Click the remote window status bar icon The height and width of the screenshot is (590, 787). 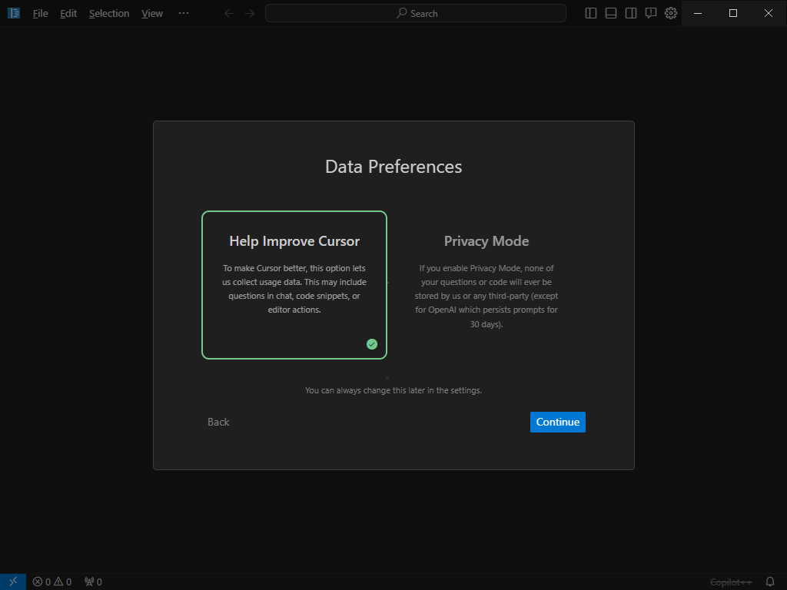click(x=13, y=582)
